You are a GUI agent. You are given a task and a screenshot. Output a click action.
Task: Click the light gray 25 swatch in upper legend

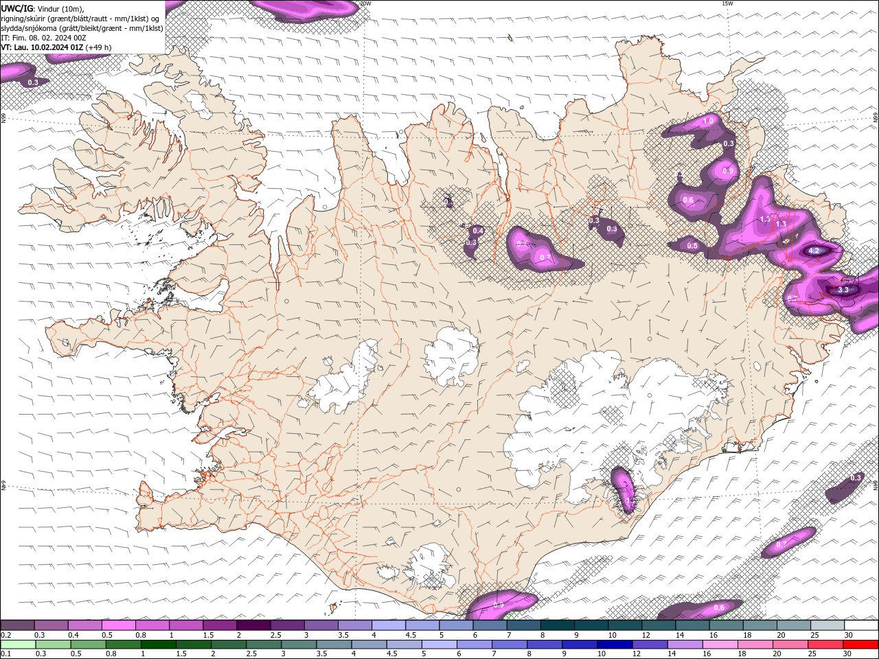[827, 625]
